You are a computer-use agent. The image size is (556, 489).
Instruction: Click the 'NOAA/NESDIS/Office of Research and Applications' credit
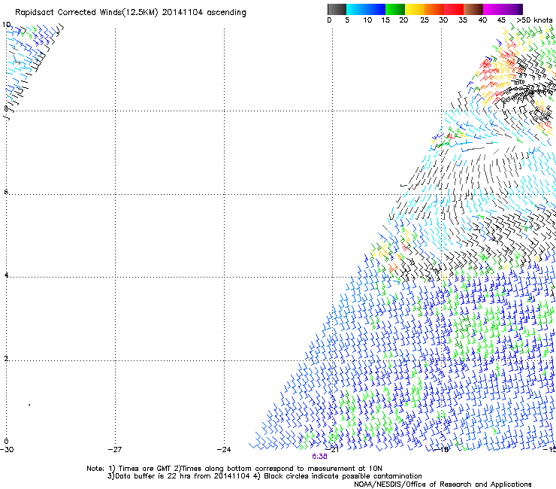[443, 484]
